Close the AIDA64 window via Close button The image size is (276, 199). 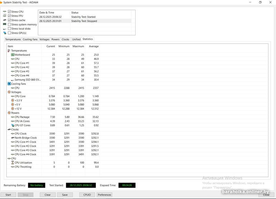coord(266,195)
